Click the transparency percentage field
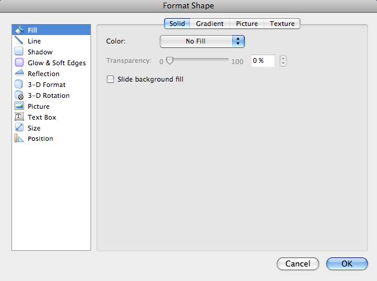 point(262,61)
